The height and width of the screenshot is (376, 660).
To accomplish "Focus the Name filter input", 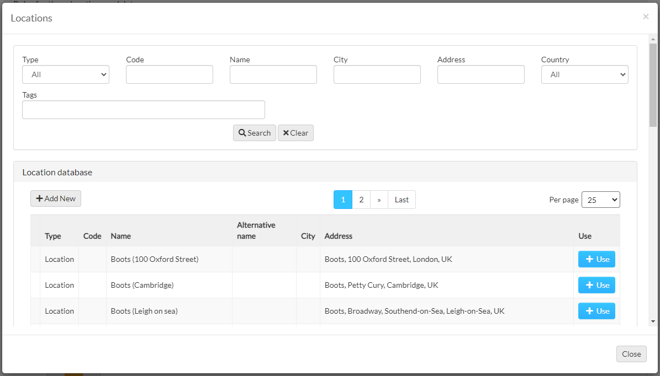I will [273, 74].
